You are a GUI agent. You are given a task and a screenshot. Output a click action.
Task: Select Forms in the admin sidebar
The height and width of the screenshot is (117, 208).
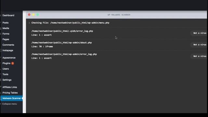[6, 34]
